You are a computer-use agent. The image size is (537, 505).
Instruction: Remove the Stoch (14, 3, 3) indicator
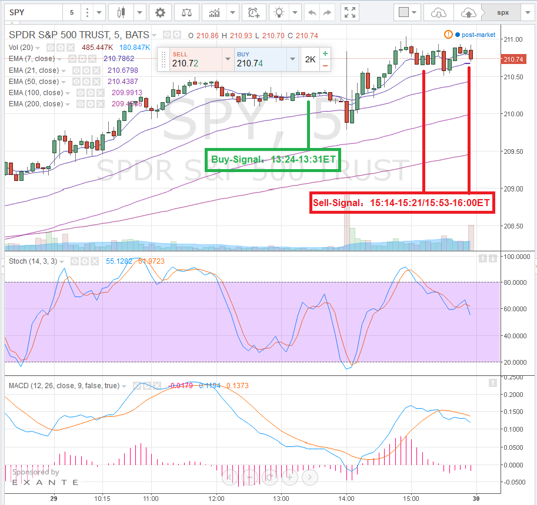[95, 261]
